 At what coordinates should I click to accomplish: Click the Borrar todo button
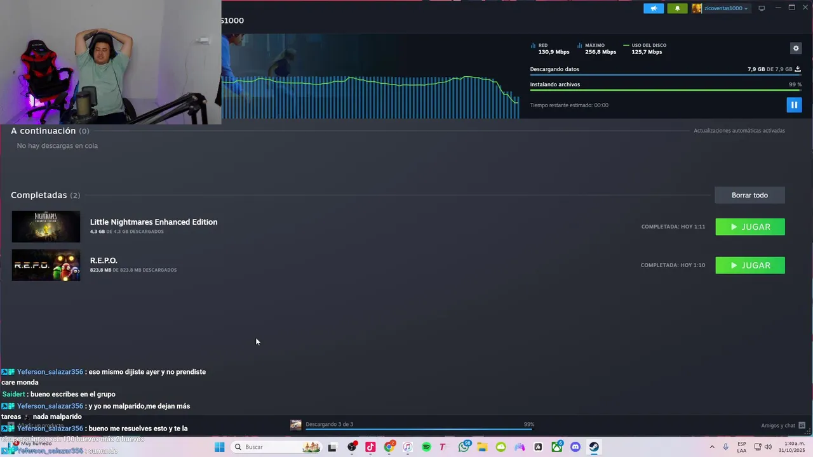click(749, 195)
